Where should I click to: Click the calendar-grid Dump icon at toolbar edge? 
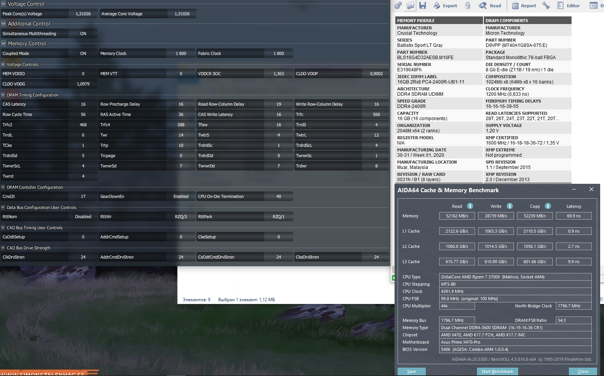[x=594, y=5]
